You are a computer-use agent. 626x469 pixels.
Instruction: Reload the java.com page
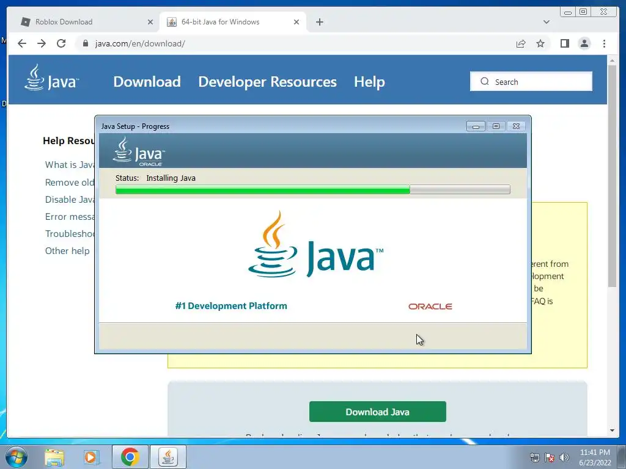61,43
